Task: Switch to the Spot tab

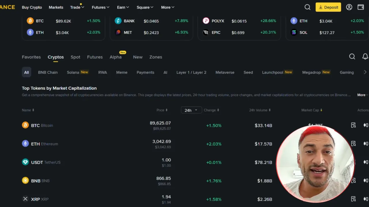Action: click(75, 57)
